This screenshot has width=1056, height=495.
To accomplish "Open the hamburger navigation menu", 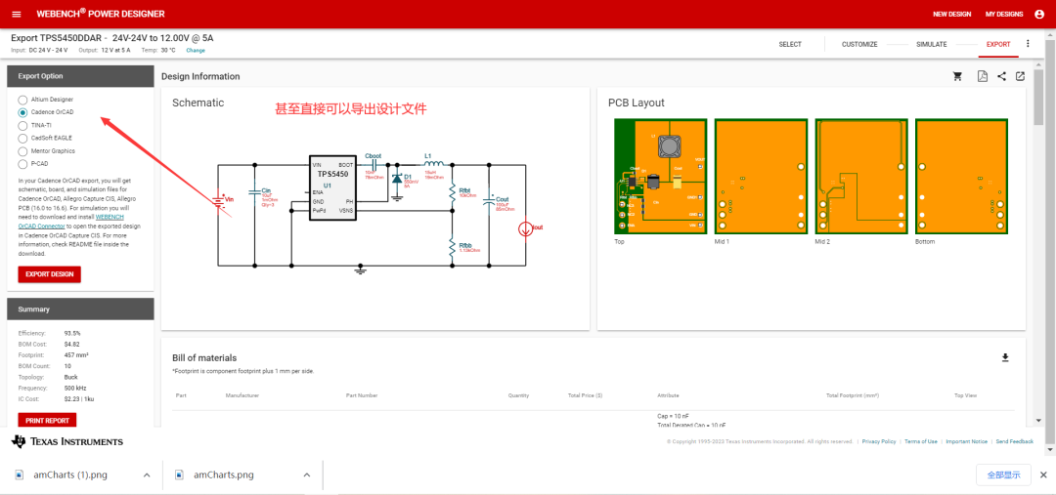I will (x=17, y=14).
